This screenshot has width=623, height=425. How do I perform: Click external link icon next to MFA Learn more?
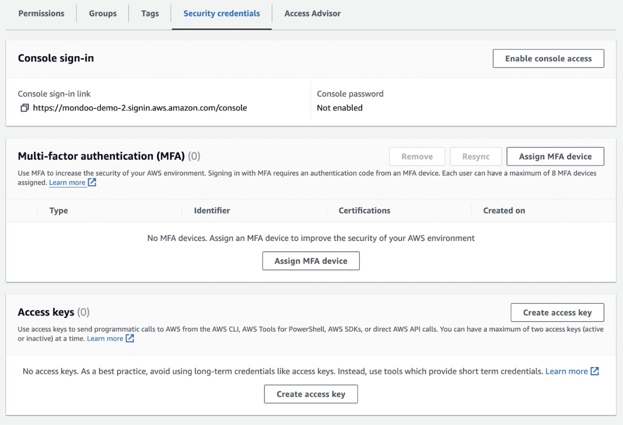(x=92, y=182)
